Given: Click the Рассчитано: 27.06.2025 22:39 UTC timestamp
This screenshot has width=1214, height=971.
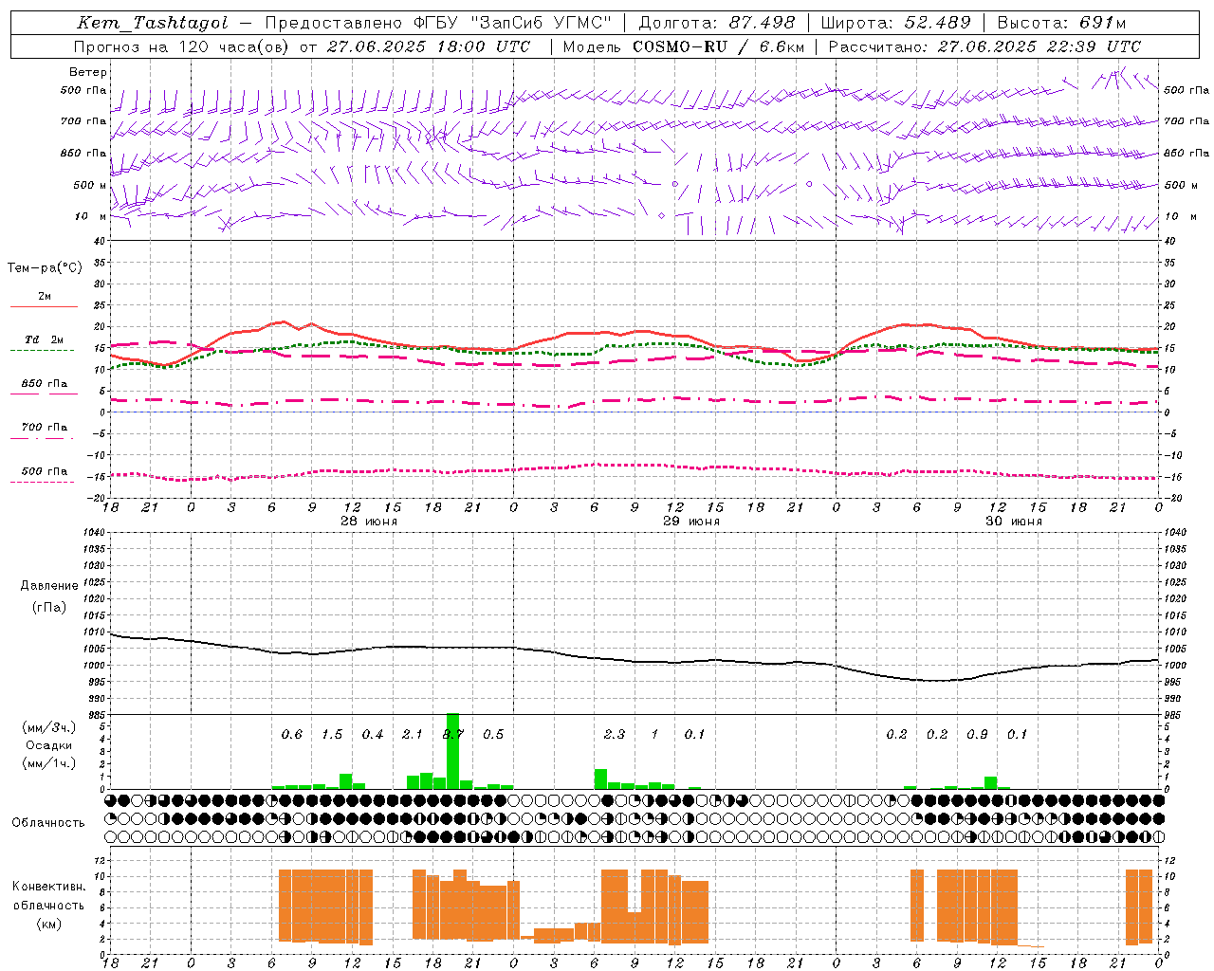Looking at the screenshot, I should tap(984, 46).
